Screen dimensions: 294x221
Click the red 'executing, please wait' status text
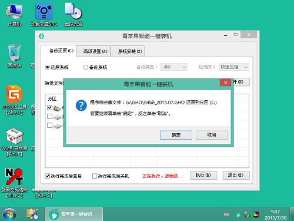coord(163,176)
